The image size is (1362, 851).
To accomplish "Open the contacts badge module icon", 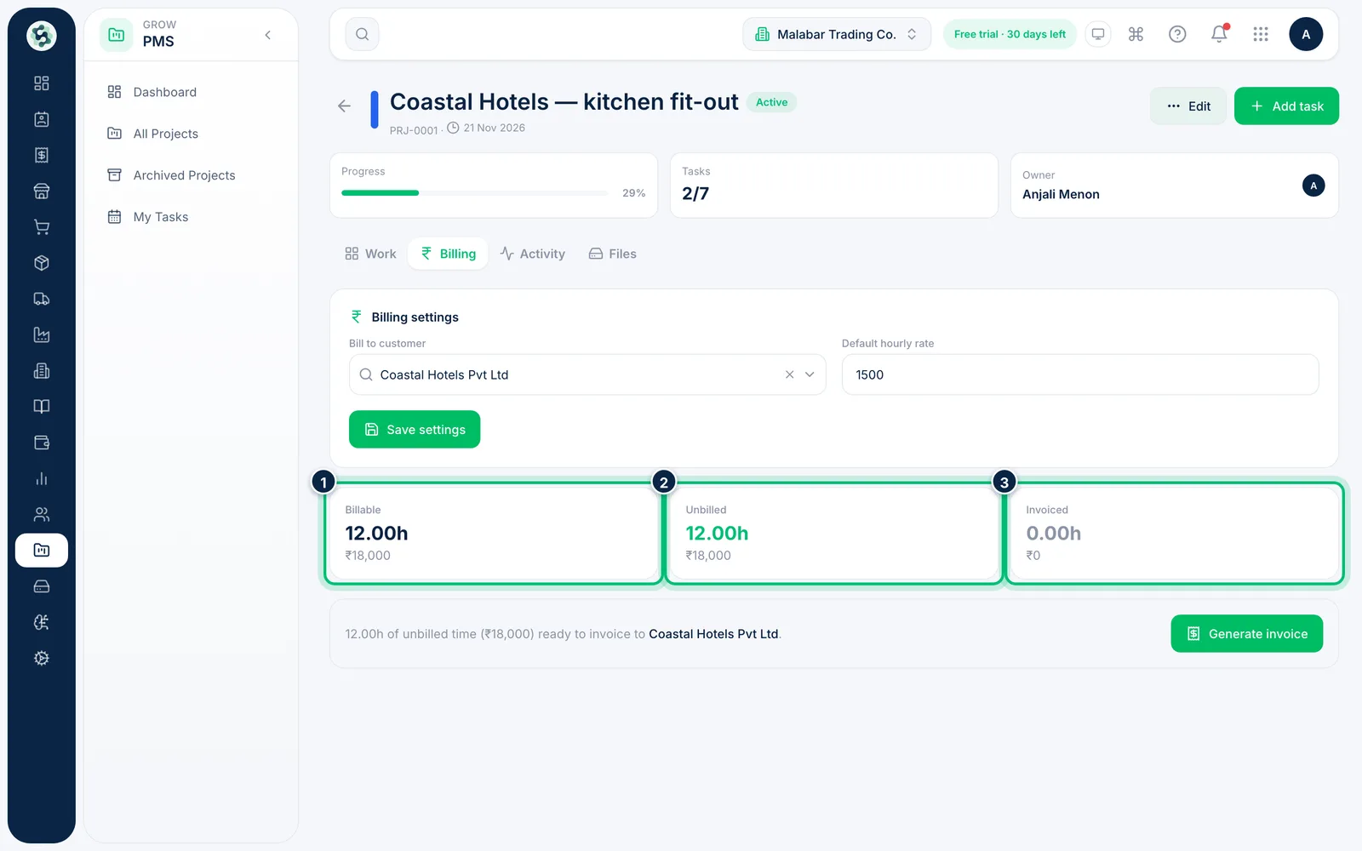I will 41,119.
